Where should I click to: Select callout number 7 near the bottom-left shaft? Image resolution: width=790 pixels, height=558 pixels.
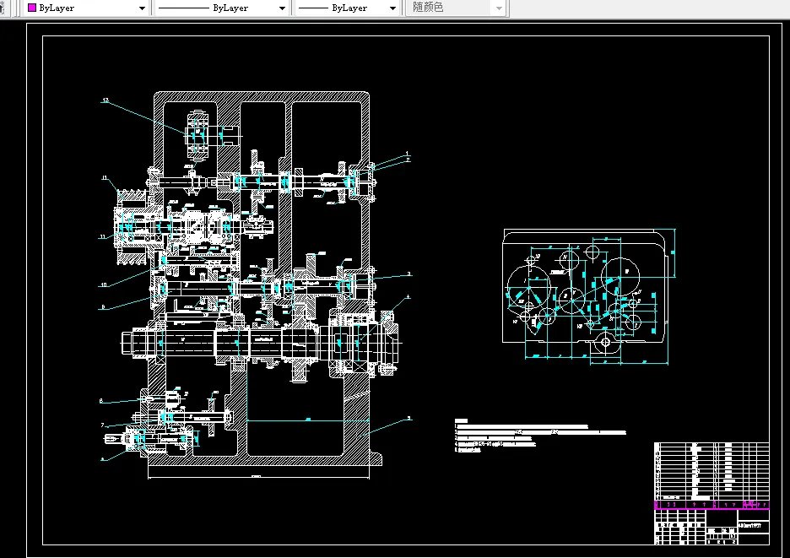pyautogui.click(x=103, y=425)
